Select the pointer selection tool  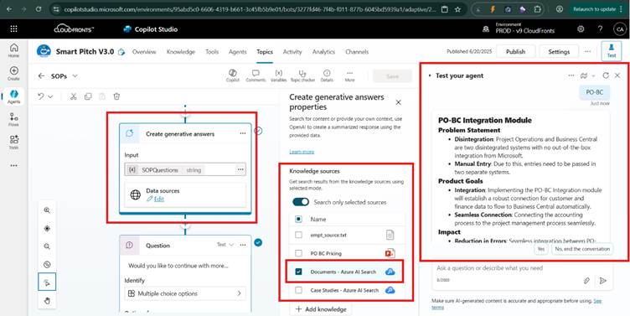click(47, 282)
